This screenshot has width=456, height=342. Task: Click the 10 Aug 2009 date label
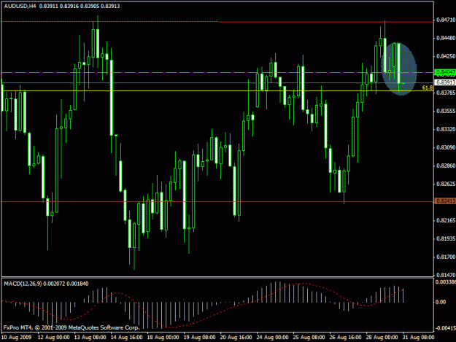16,338
